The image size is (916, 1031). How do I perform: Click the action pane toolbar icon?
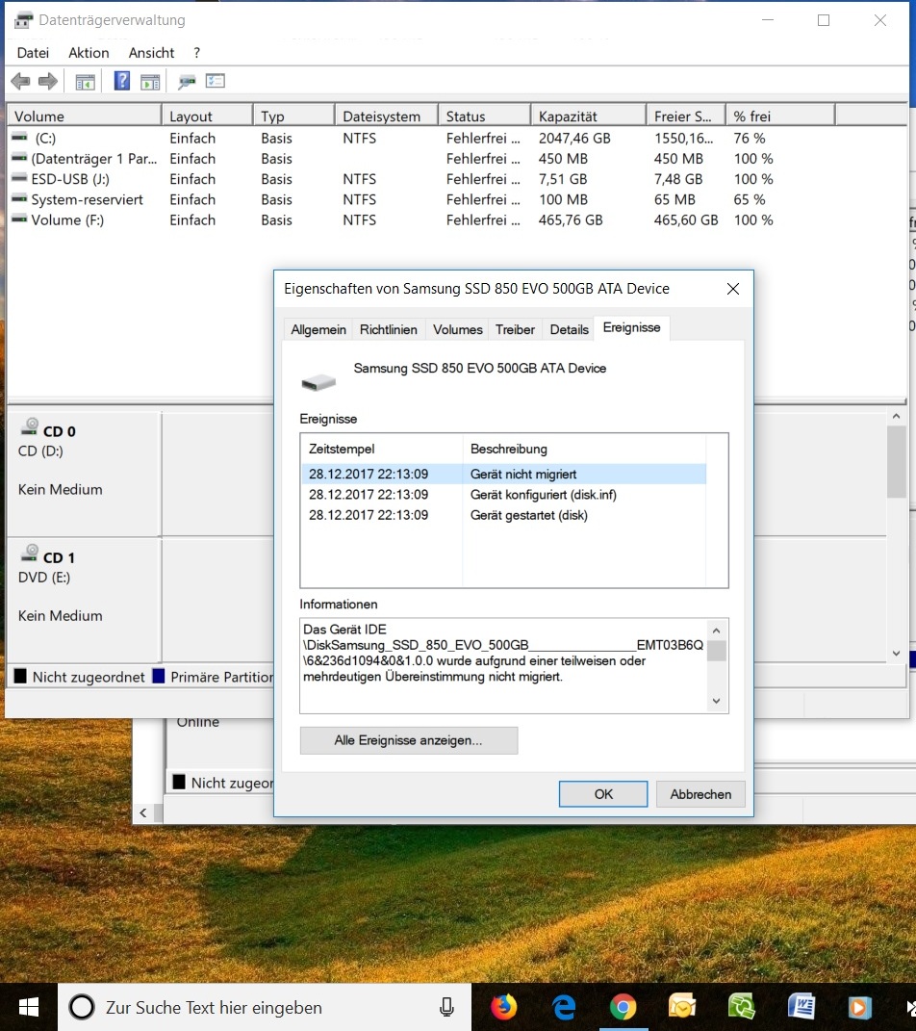[x=150, y=82]
